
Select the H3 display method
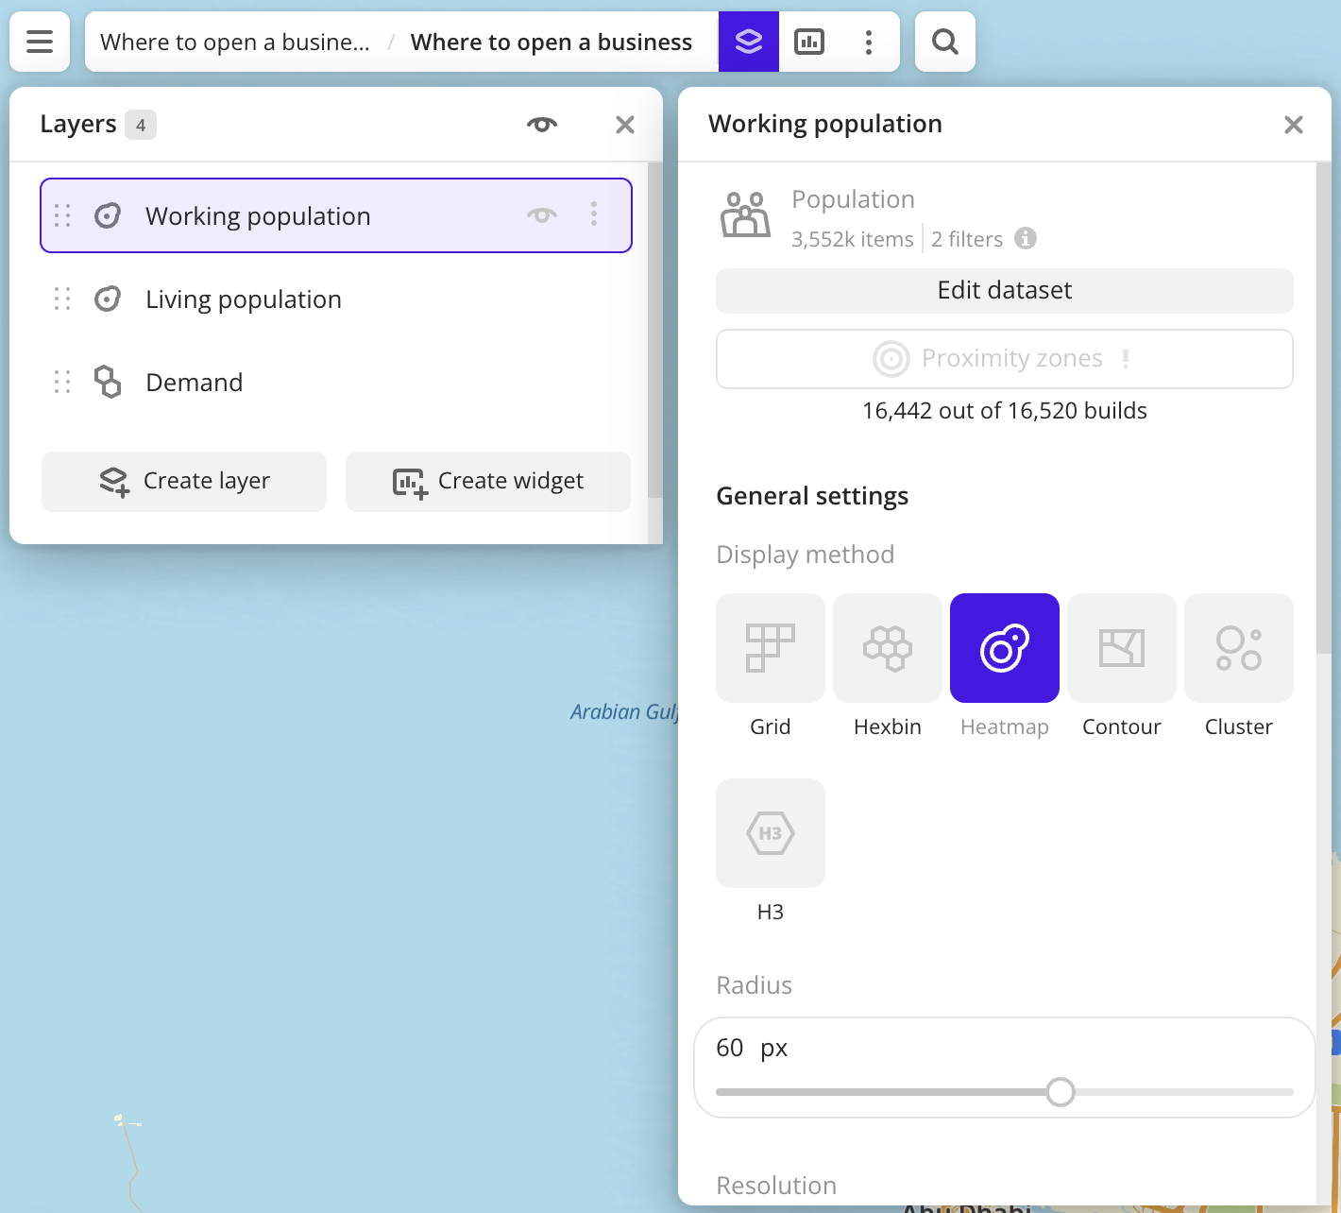770,833
